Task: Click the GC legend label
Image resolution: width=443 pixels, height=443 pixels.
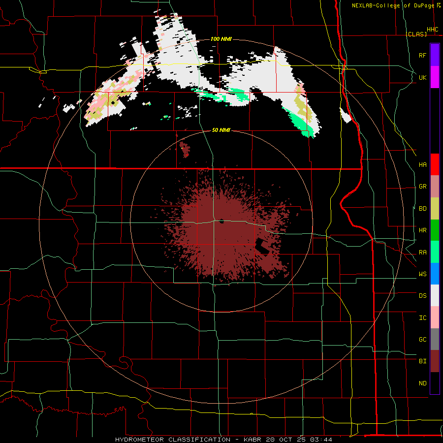Action: pyautogui.click(x=422, y=340)
